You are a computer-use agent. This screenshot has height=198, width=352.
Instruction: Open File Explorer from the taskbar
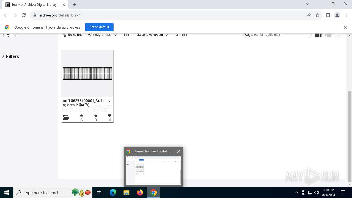coord(127,193)
